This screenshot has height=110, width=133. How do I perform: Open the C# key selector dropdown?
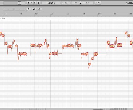(66, 3)
